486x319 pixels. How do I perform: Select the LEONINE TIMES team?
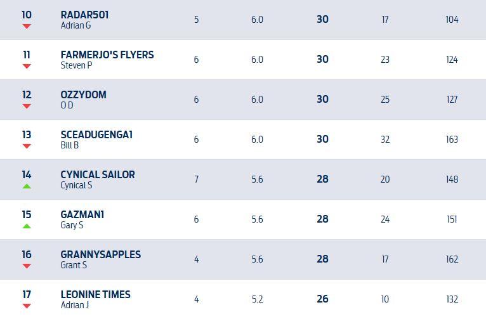coord(95,294)
